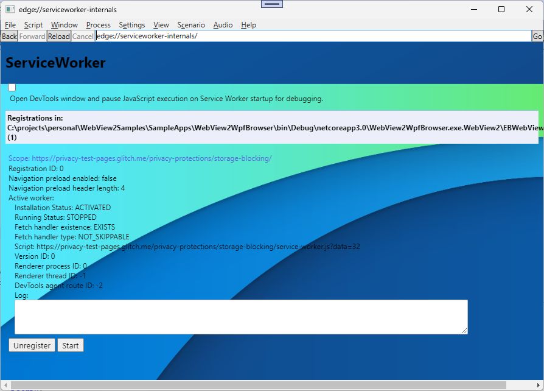Open the Script menu
Viewport: 544px width, 391px height.
(33, 25)
